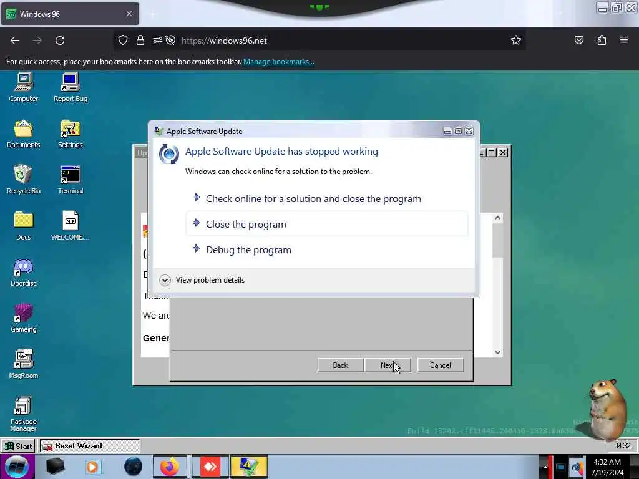This screenshot has height=479, width=639.
Task: Close the Windows 96 browser tab
Action: (x=129, y=14)
